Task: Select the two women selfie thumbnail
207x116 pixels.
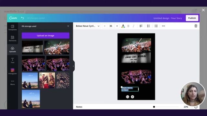Action: point(47,80)
